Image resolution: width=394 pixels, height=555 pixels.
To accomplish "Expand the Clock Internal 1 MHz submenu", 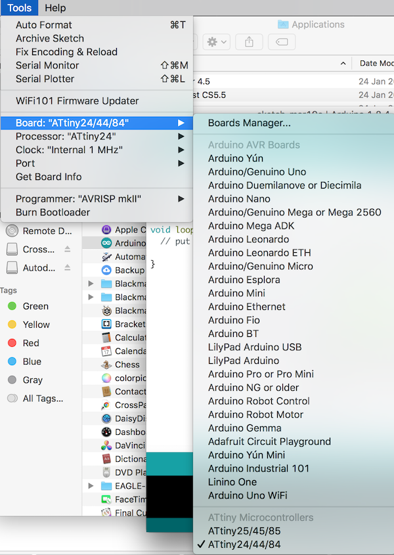I will (x=97, y=150).
